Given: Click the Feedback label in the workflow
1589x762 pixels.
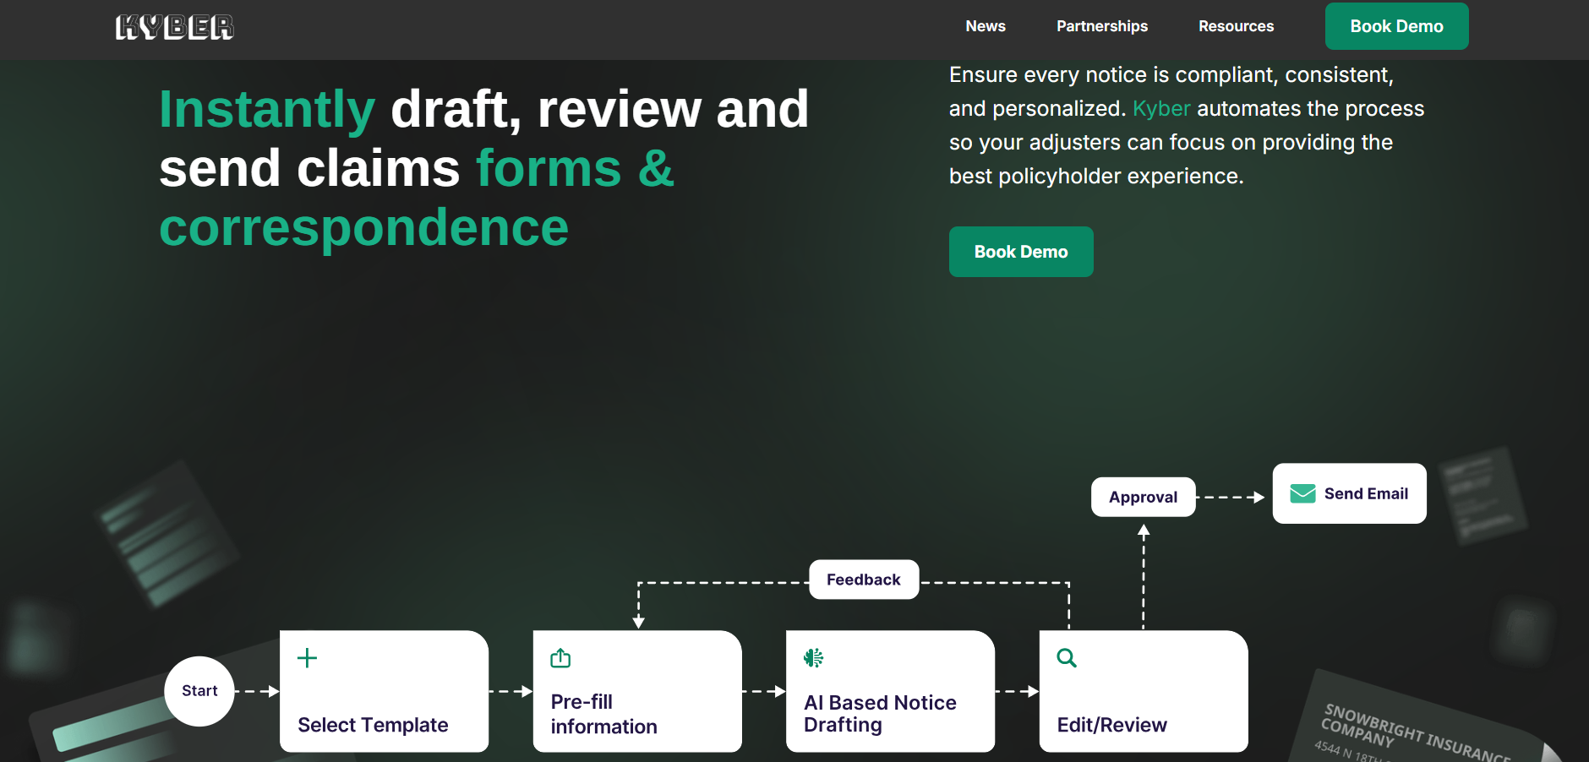Looking at the screenshot, I should tap(864, 580).
